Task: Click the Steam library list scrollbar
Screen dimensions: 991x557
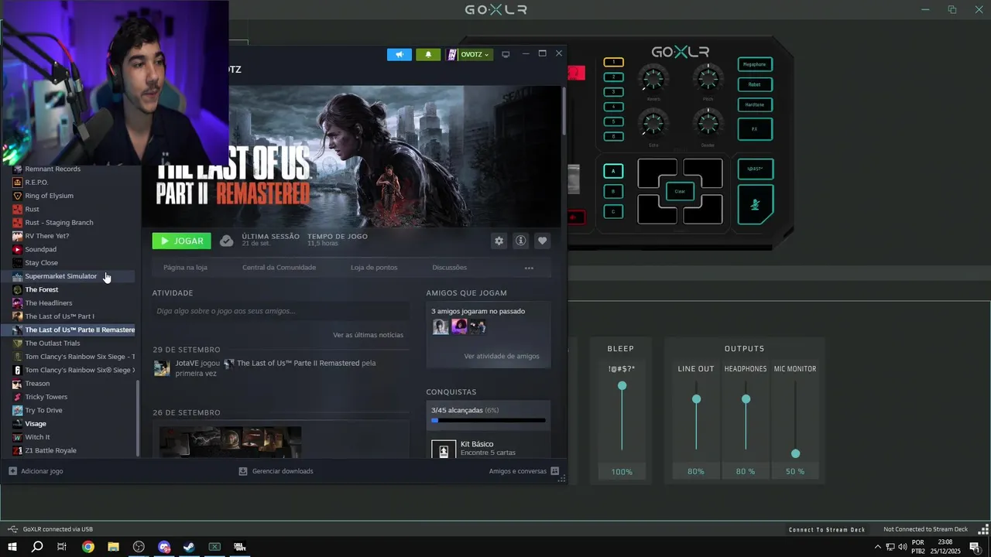Action: 139,418
